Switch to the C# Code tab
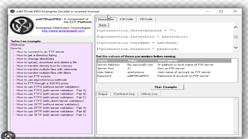This screenshot has height=139, width=248. [126, 19]
